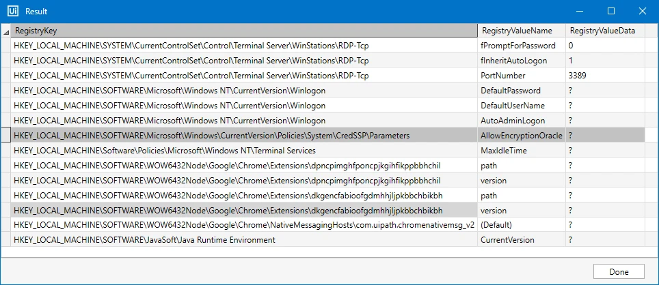The image size is (659, 285).
Task: Select the (Default) value name cell
Action: 522,225
